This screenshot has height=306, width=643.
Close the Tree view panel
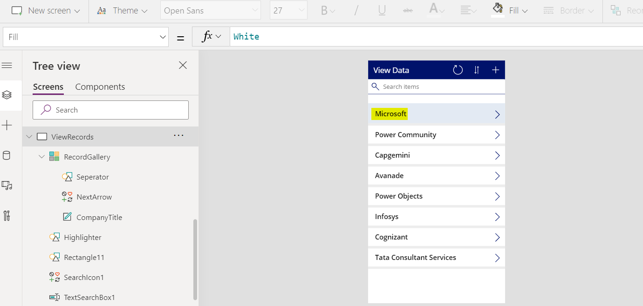click(183, 65)
